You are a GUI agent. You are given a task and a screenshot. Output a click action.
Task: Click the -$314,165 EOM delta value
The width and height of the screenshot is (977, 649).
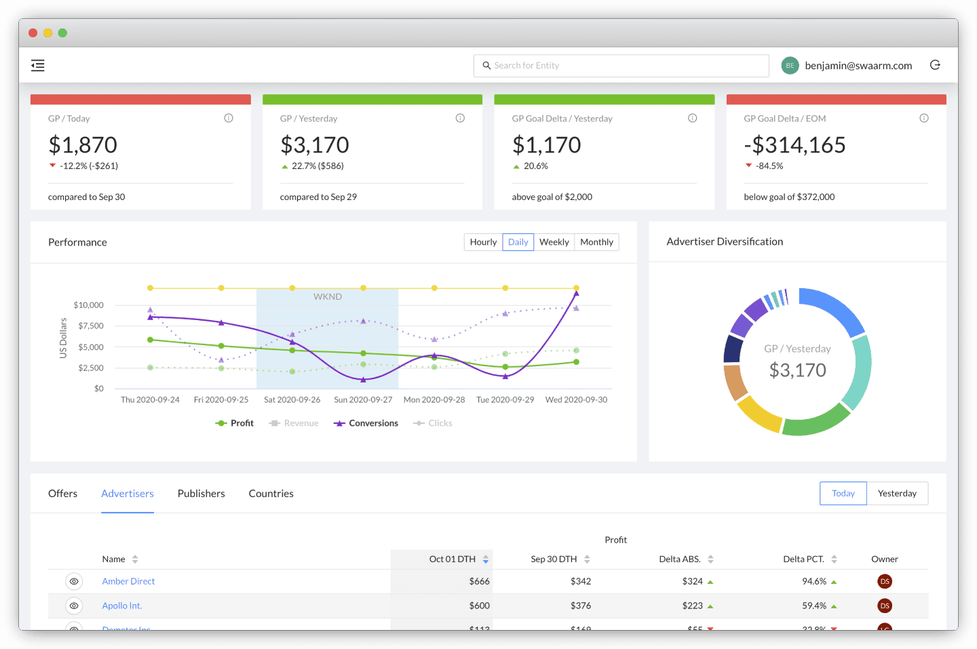coord(794,144)
